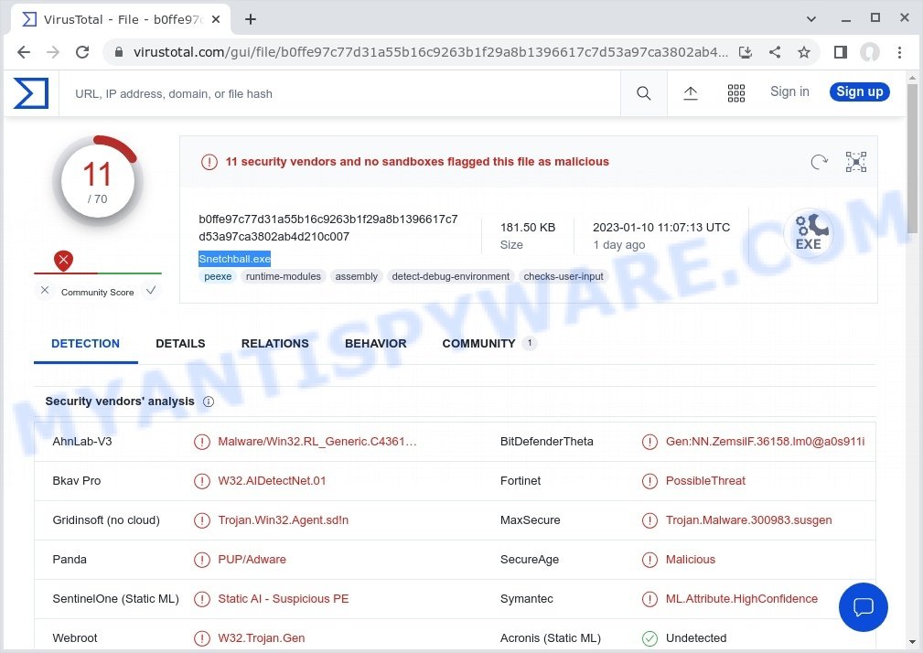Click the install app icon in address bar
Image resolution: width=923 pixels, height=653 pixels.
(746, 52)
